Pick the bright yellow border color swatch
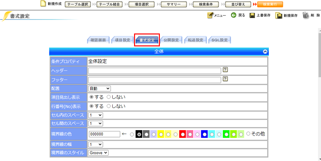The width and height of the screenshot is (321, 161). coord(161,134)
